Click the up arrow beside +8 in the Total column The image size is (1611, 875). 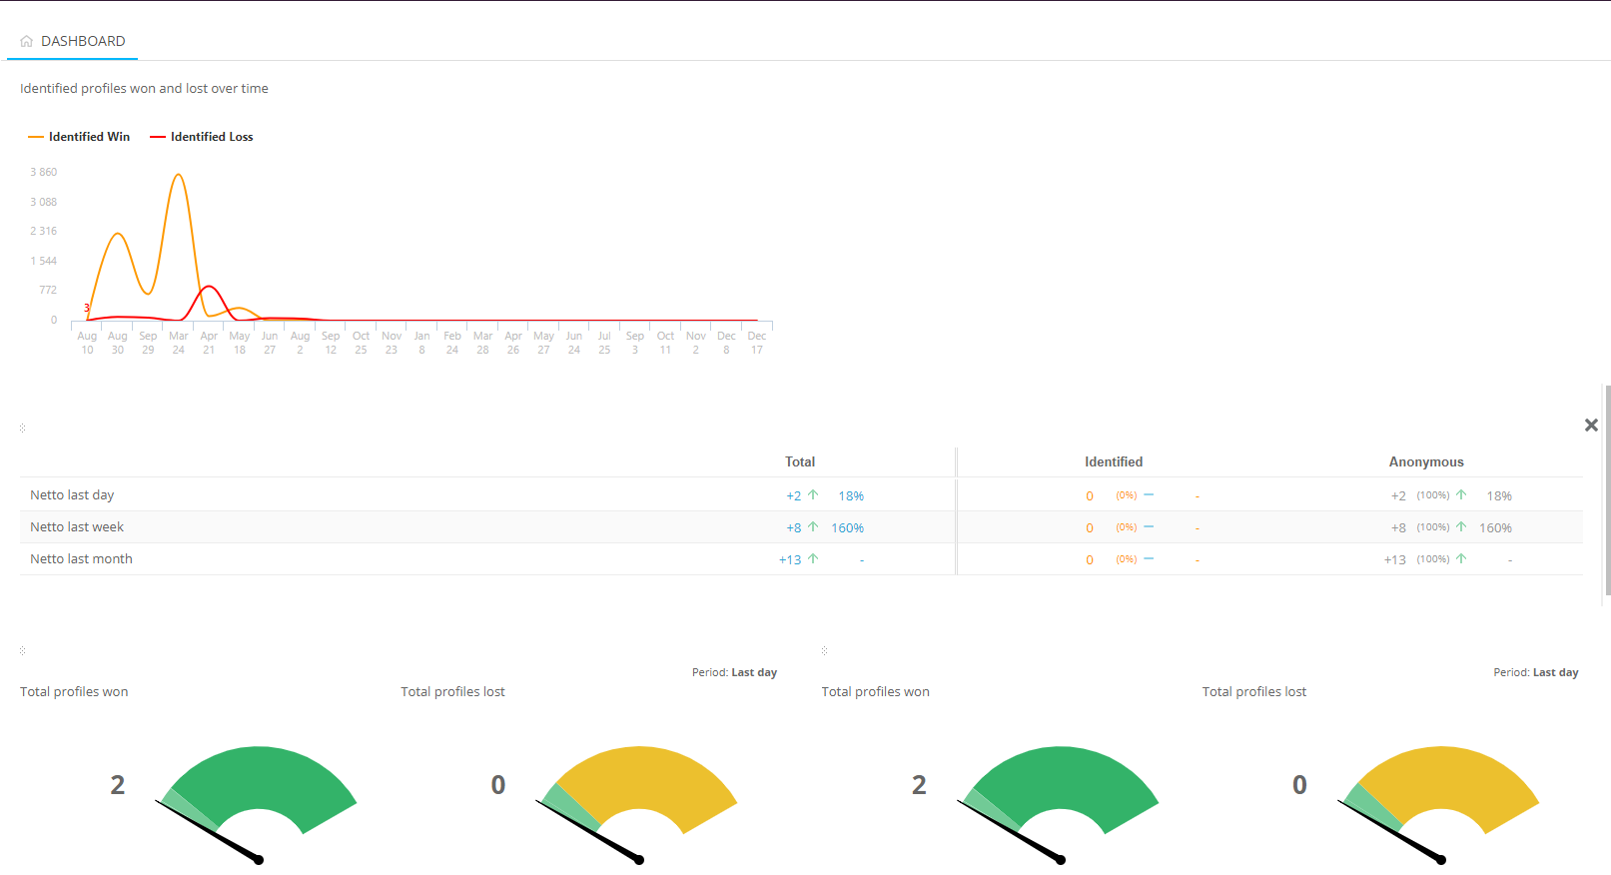click(813, 527)
